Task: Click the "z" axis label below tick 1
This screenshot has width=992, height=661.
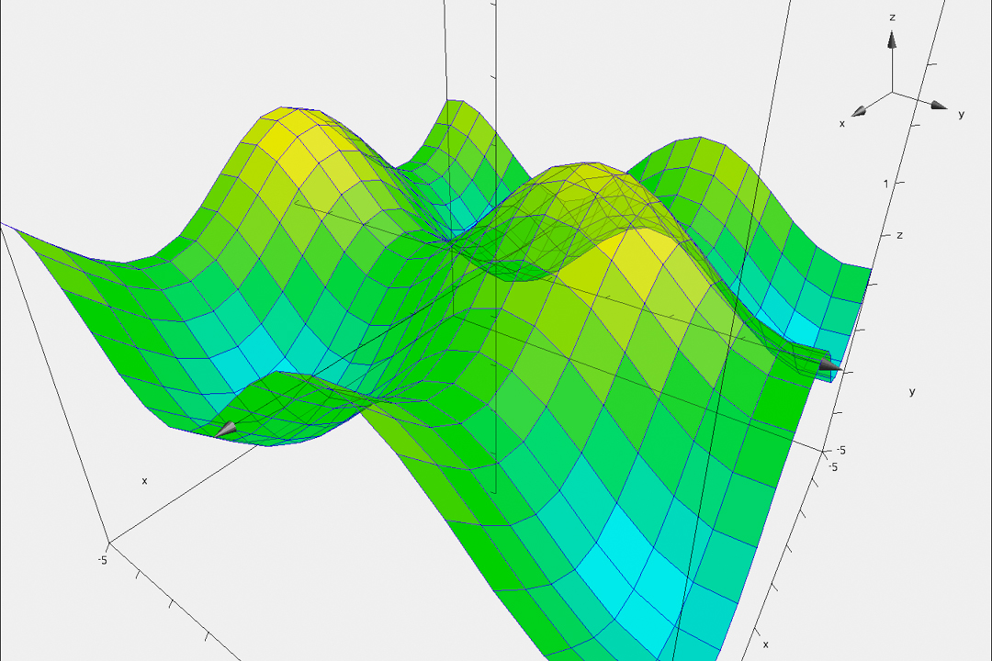Action: pos(899,235)
